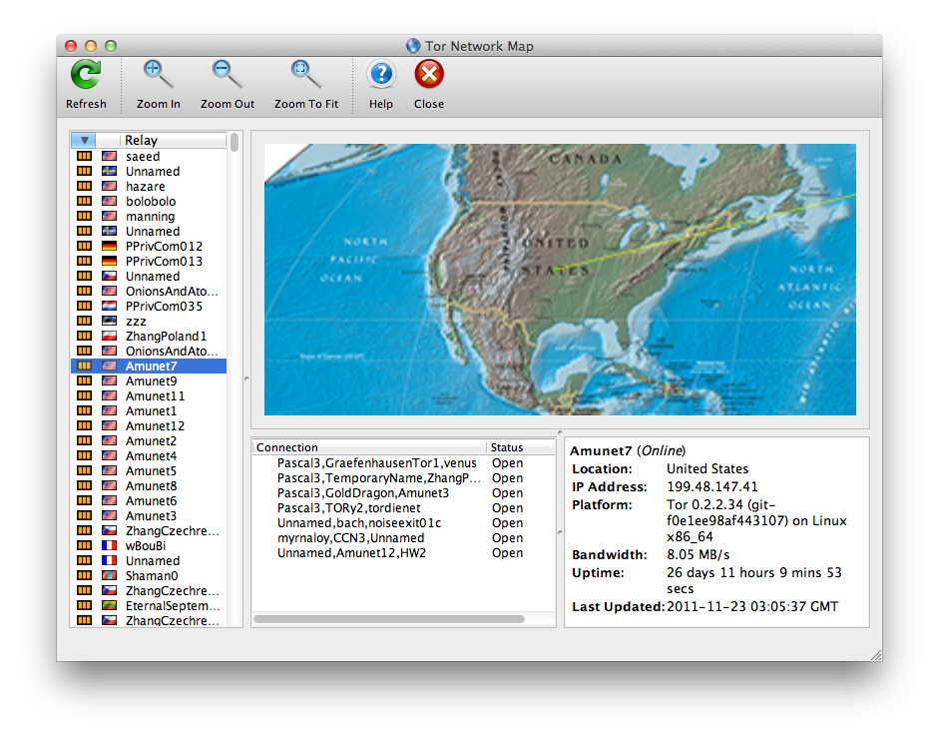
Task: Click the German flag beside PPrivCom012
Action: click(x=109, y=247)
